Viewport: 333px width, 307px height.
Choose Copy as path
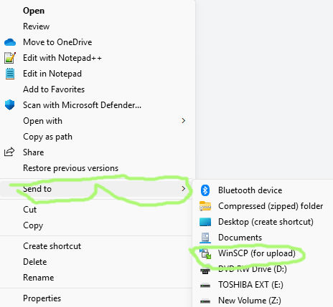(47, 137)
